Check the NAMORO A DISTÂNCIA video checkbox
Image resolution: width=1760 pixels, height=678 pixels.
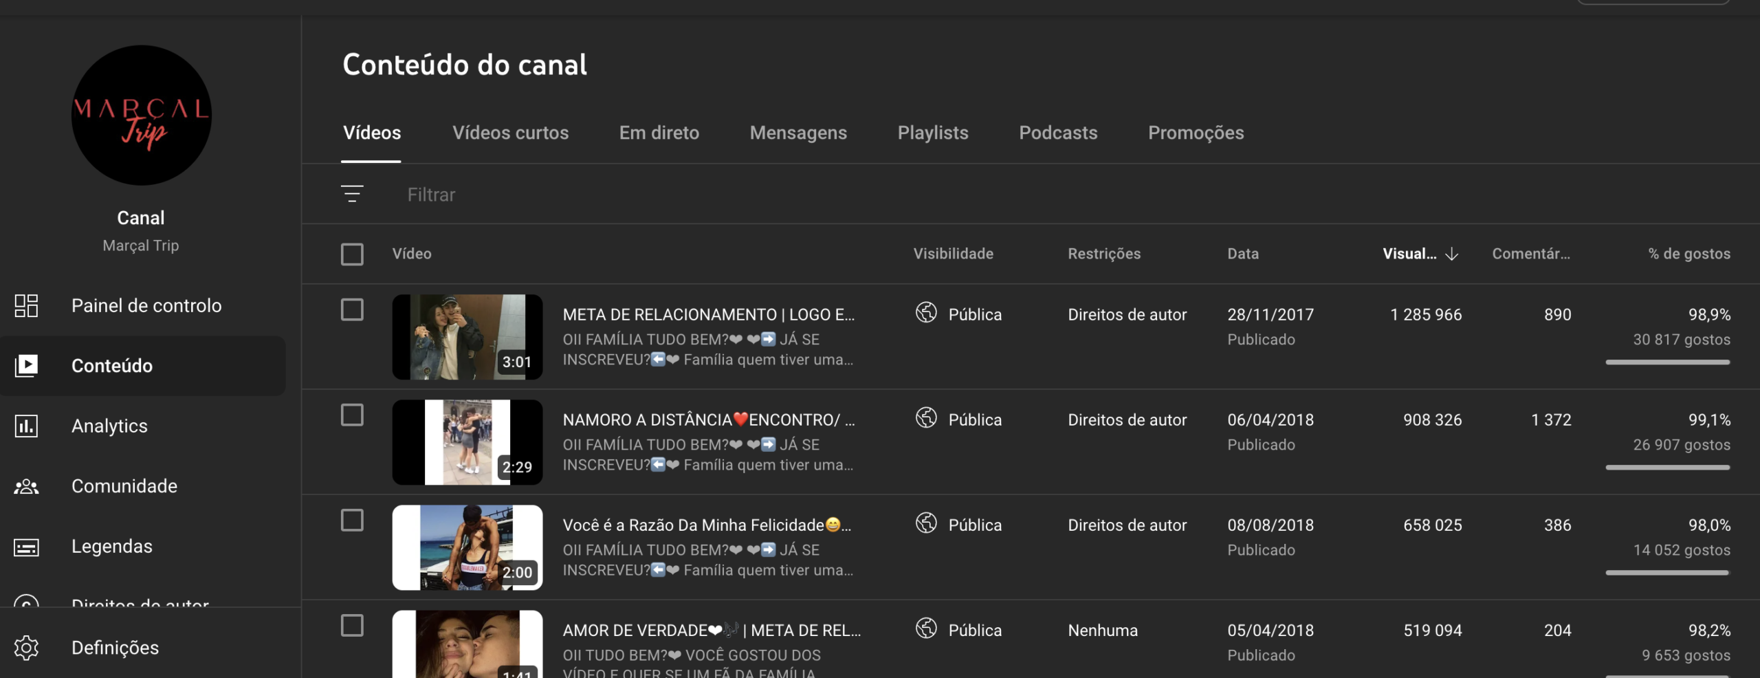pyautogui.click(x=352, y=415)
